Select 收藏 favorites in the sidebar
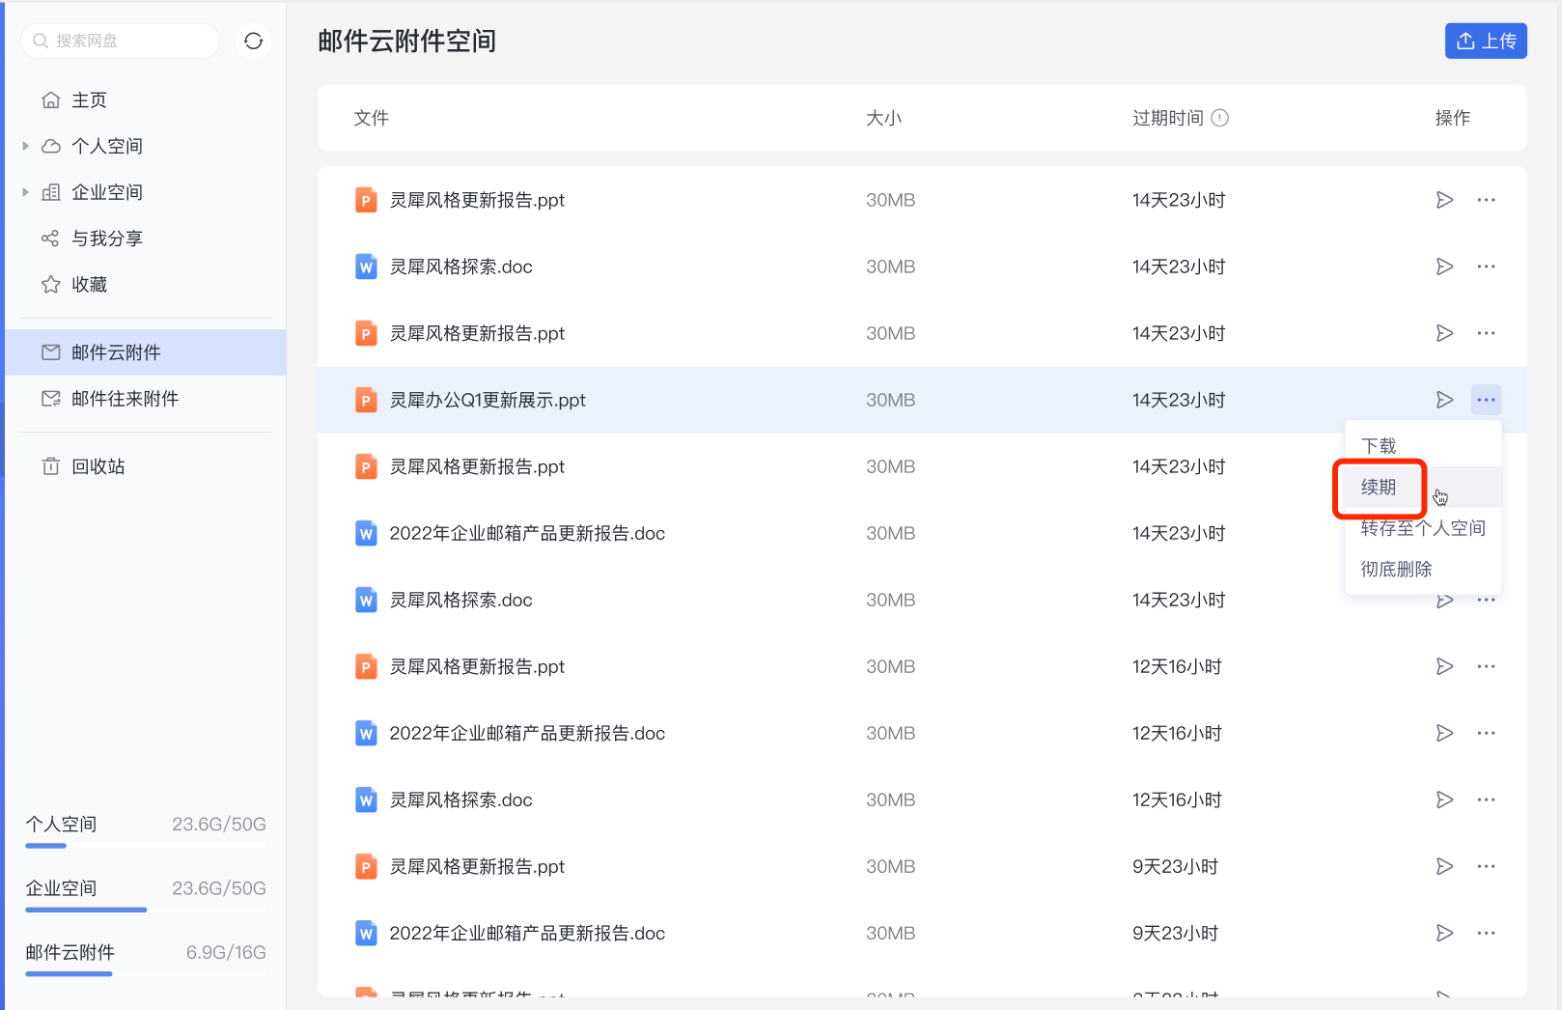This screenshot has height=1010, width=1562. (x=92, y=284)
